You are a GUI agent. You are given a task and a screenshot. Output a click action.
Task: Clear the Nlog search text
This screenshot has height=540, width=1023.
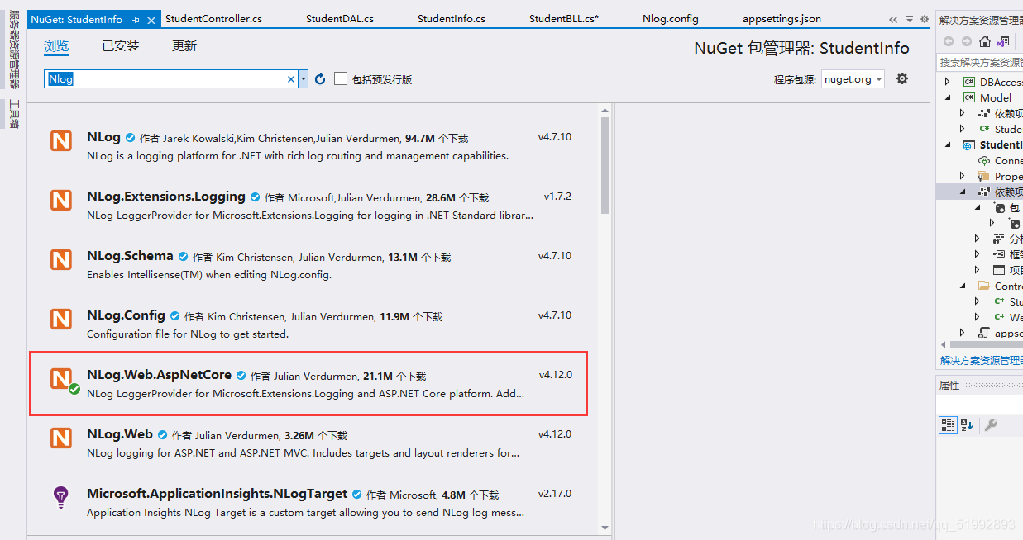291,79
